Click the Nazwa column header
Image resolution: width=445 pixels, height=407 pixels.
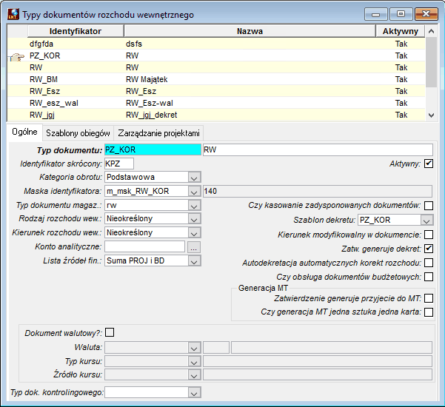point(250,31)
